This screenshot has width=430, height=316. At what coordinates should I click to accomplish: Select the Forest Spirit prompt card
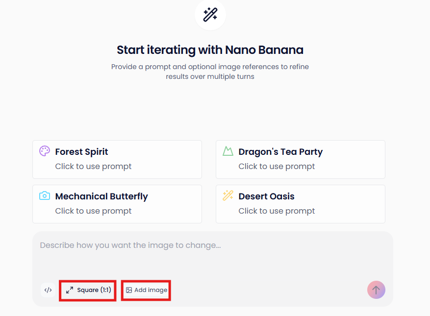117,159
